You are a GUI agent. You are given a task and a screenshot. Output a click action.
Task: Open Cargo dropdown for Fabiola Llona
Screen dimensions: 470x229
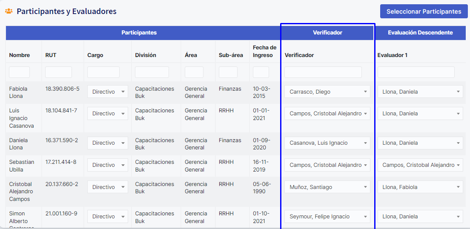[107, 92]
